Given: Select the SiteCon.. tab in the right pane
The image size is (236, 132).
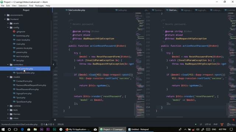Looking at the screenshot, I should [x=172, y=10].
